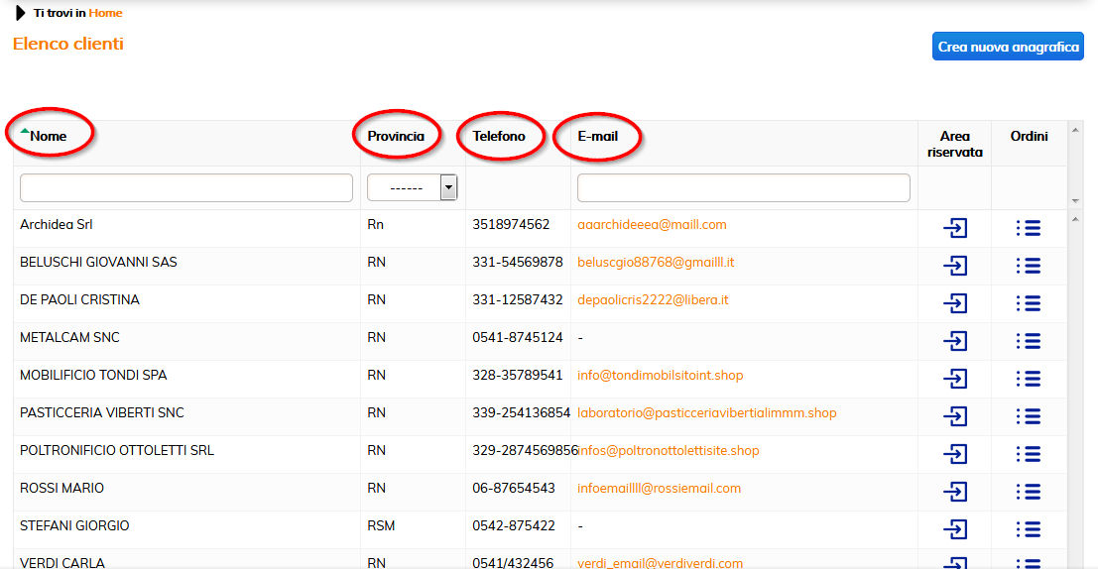
Task: Open email link aaarchideeea@maill.com
Action: click(652, 225)
